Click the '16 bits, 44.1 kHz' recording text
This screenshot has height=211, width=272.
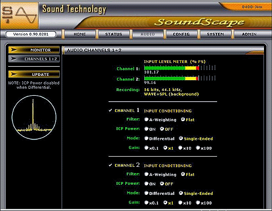pyautogui.click(x=163, y=89)
